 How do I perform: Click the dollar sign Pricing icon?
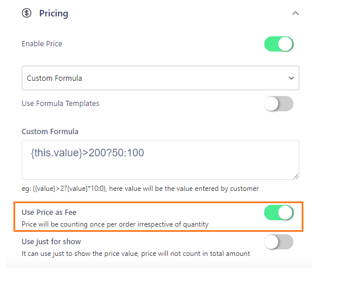pyautogui.click(x=27, y=13)
